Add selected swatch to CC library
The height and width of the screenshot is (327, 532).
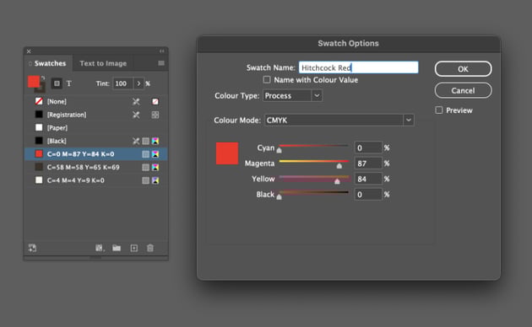tap(32, 248)
